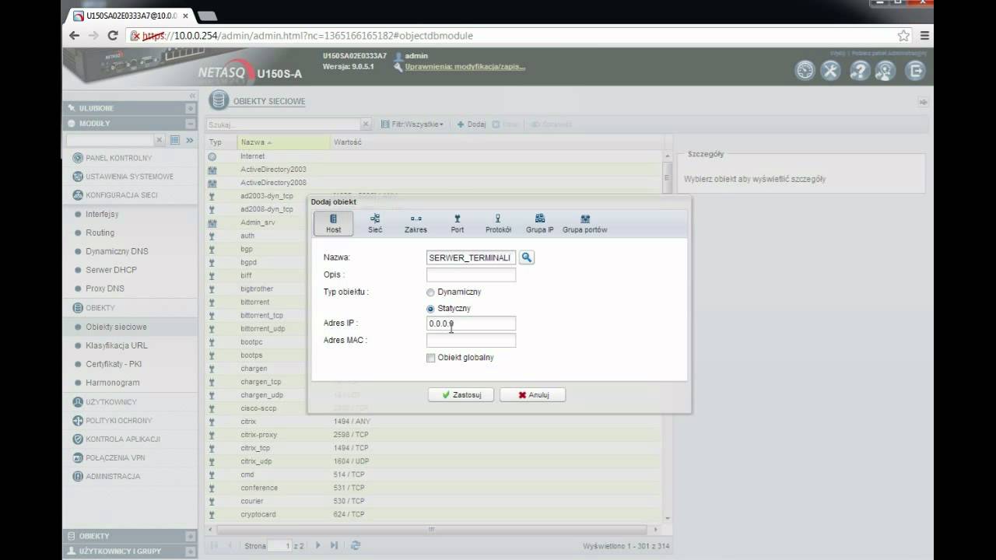996x560 pixels.
Task: Open the Uprawnienia: modyfikacja/zapis link
Action: pos(465,67)
